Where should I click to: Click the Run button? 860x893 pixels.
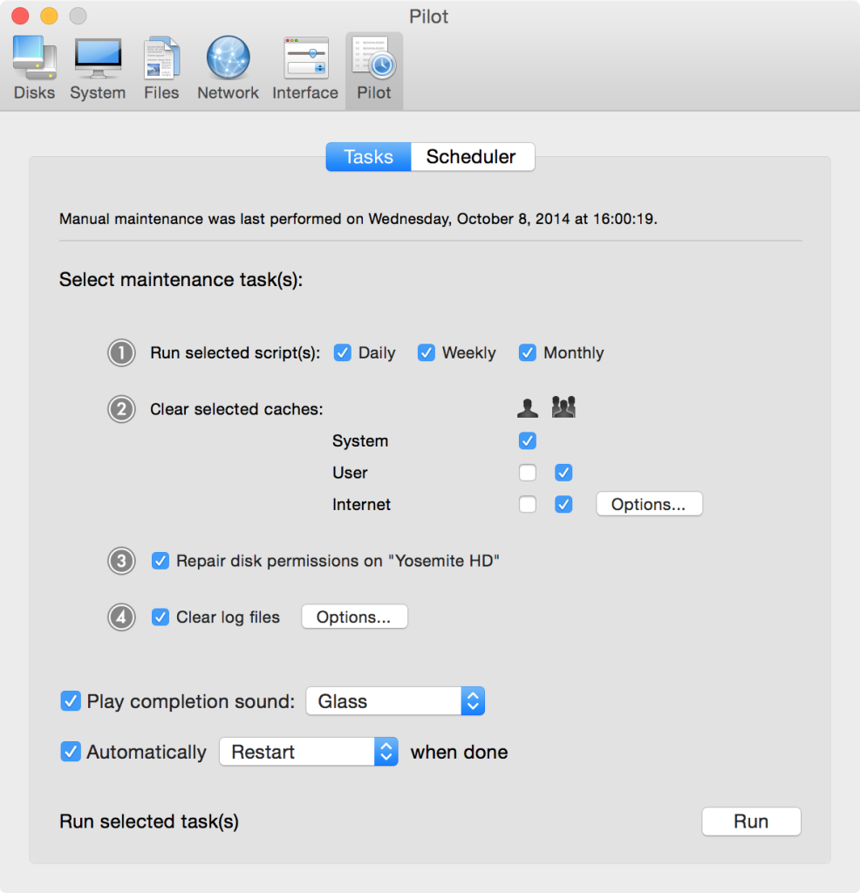751,821
